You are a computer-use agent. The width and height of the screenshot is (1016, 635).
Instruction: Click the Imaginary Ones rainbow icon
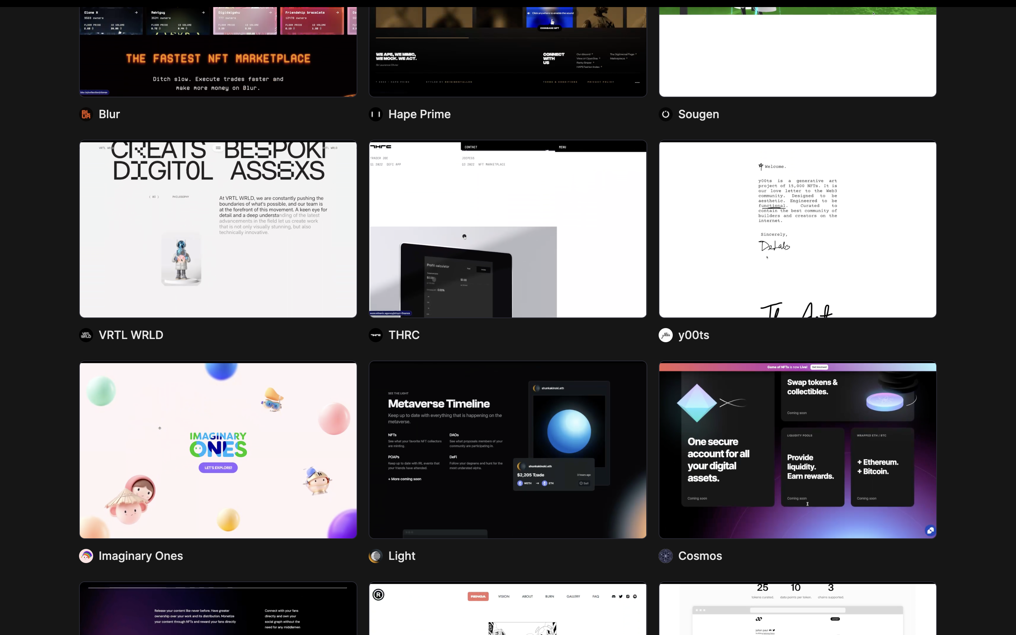(x=86, y=556)
